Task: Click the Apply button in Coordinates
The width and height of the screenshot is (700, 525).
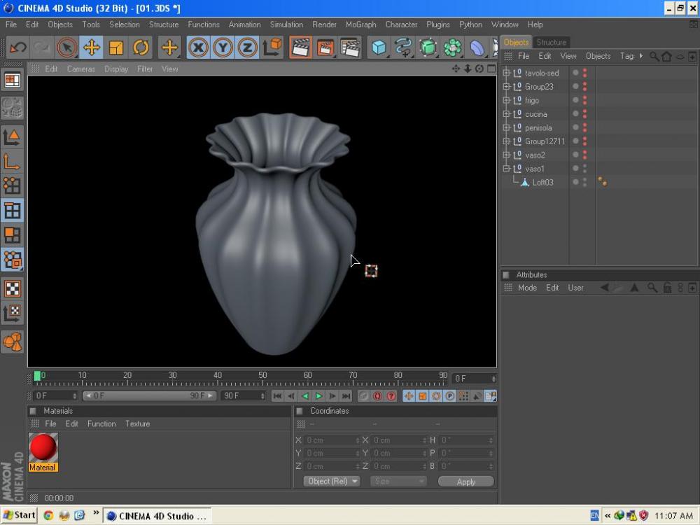Action: tap(465, 481)
